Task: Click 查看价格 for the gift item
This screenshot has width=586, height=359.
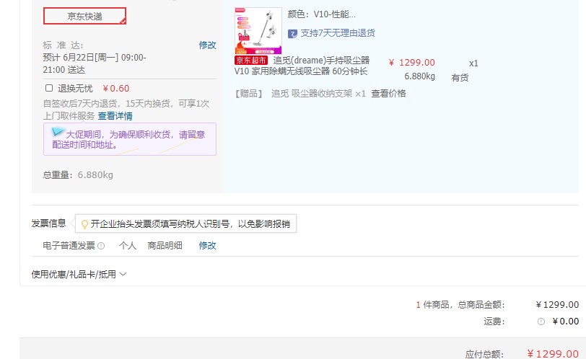Action: (x=388, y=93)
